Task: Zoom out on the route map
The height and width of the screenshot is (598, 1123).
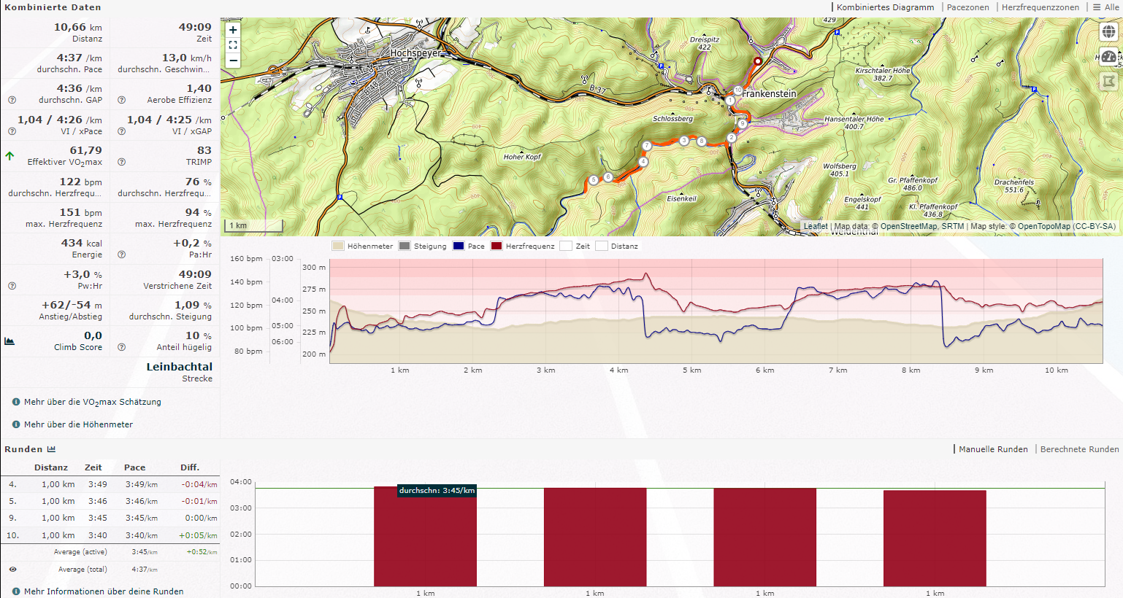Action: [x=233, y=61]
